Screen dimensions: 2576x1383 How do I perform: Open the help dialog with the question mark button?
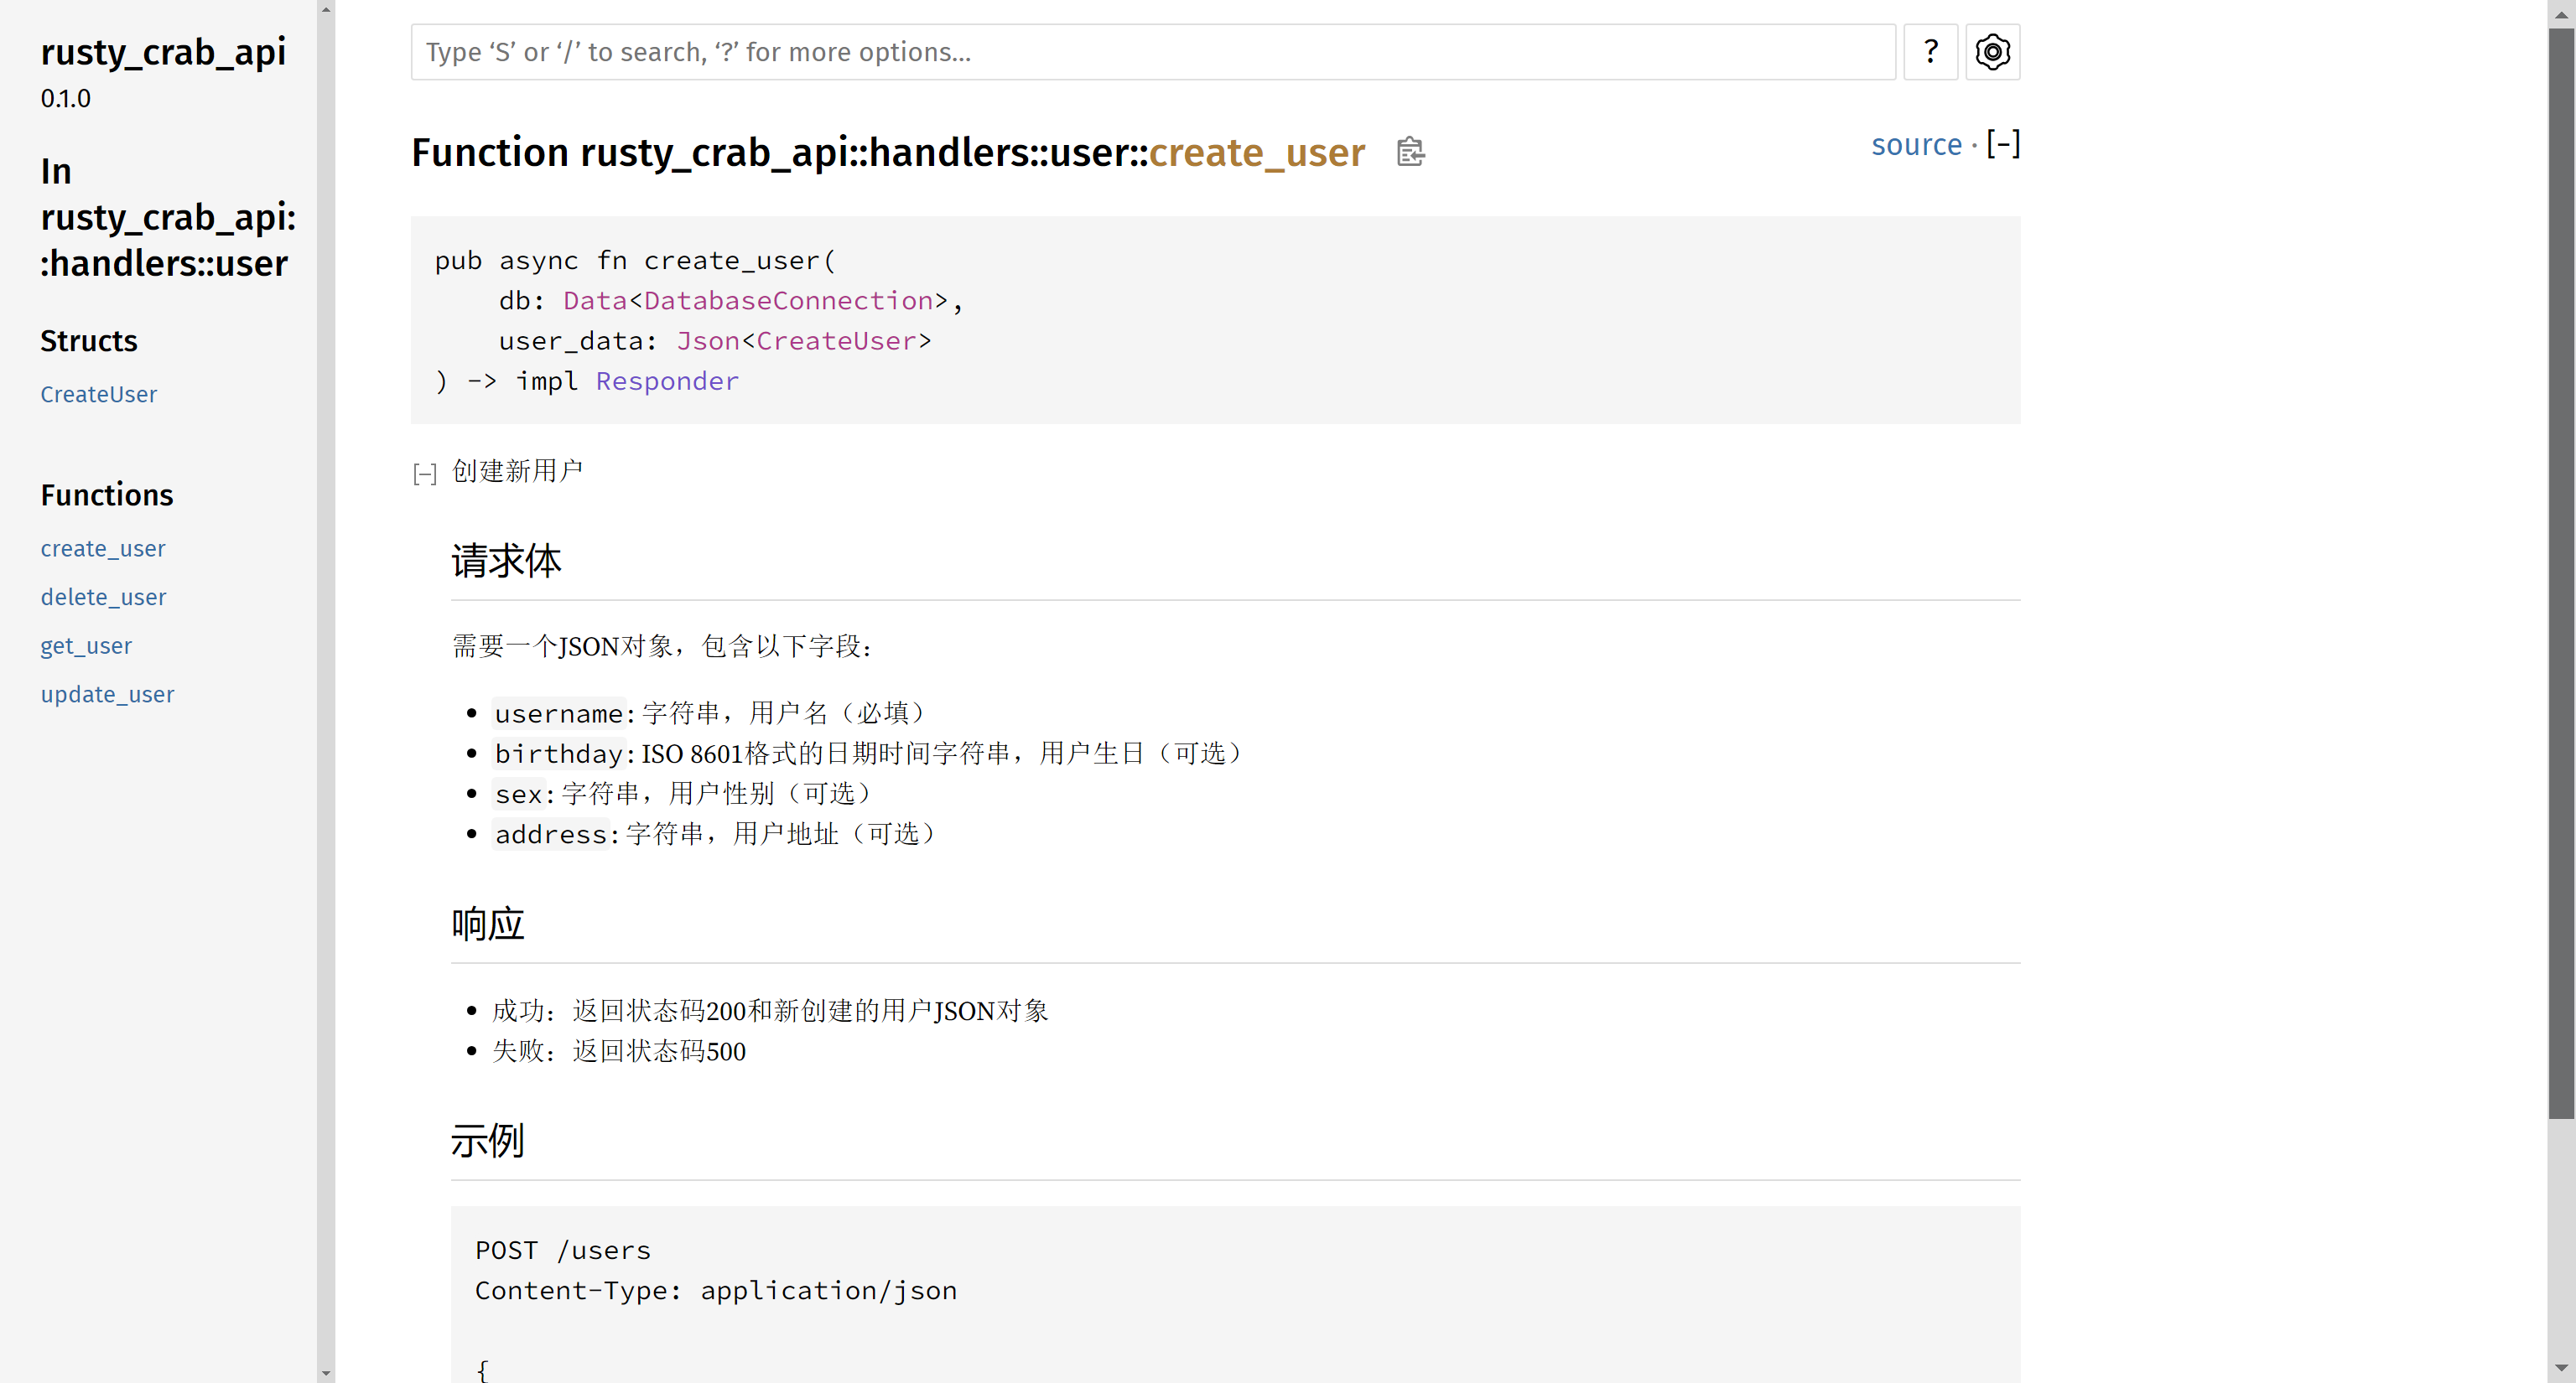1930,52
